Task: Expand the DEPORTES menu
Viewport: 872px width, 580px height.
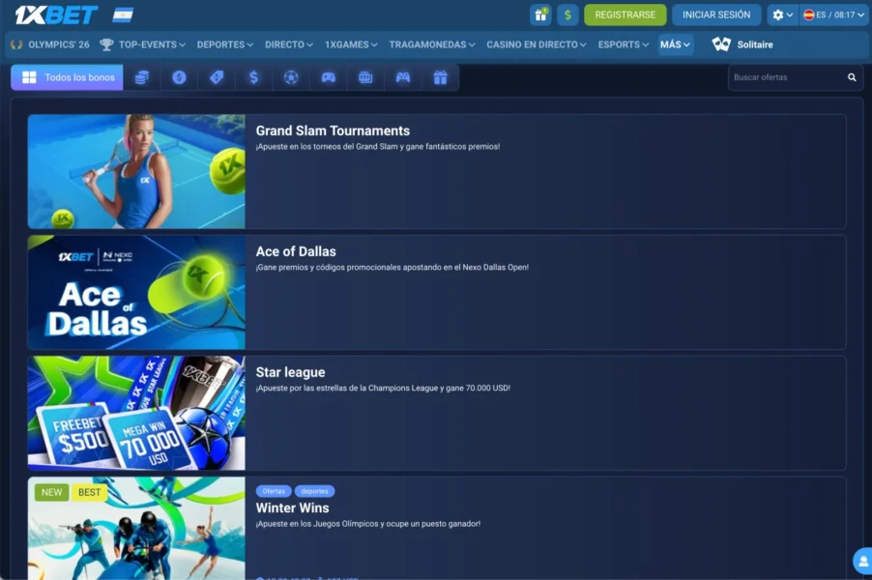Action: click(224, 44)
